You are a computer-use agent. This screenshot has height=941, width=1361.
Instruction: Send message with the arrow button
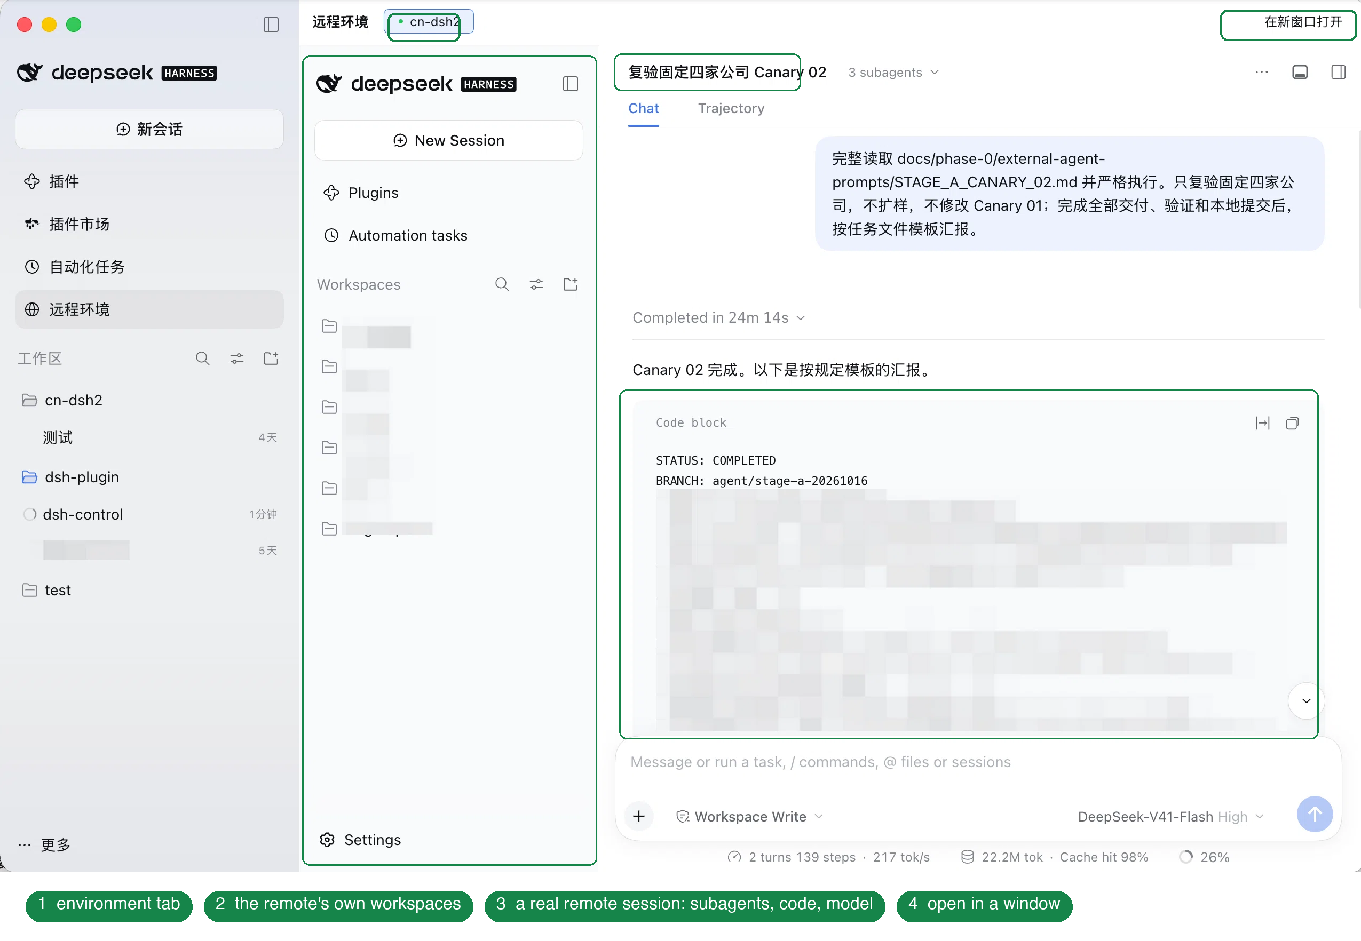[x=1314, y=814]
